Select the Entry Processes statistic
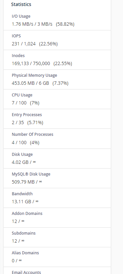The width and height of the screenshot is (123, 274). click(x=27, y=115)
